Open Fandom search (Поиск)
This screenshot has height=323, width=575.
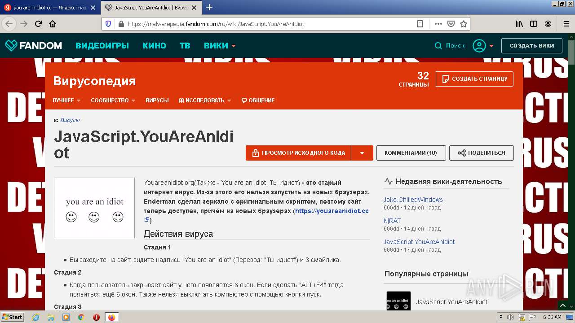click(x=450, y=45)
